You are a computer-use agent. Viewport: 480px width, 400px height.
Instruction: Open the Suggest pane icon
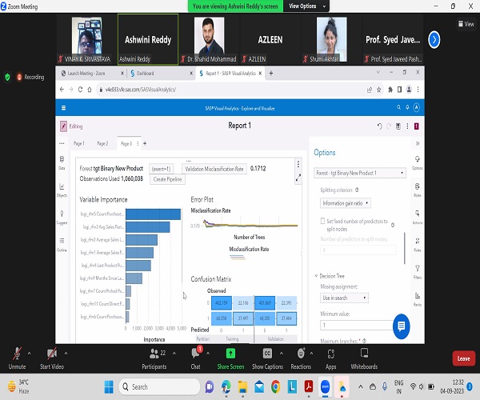tap(62, 217)
